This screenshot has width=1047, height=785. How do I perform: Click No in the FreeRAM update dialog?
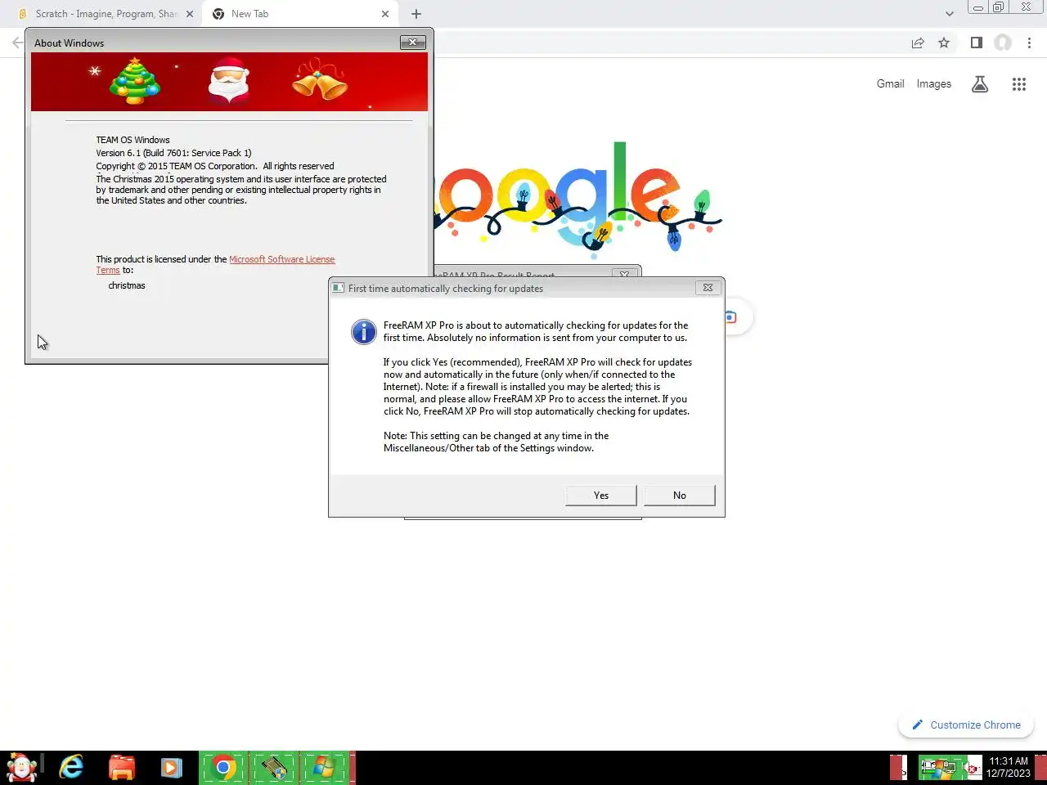pos(679,496)
